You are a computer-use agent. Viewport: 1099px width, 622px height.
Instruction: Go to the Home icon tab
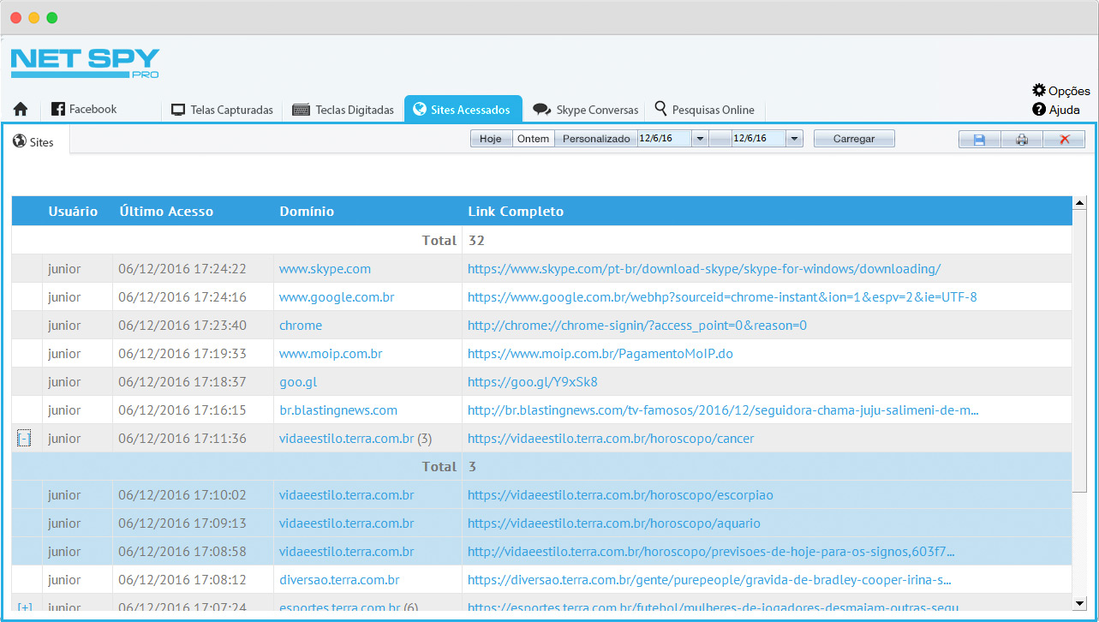click(x=21, y=110)
